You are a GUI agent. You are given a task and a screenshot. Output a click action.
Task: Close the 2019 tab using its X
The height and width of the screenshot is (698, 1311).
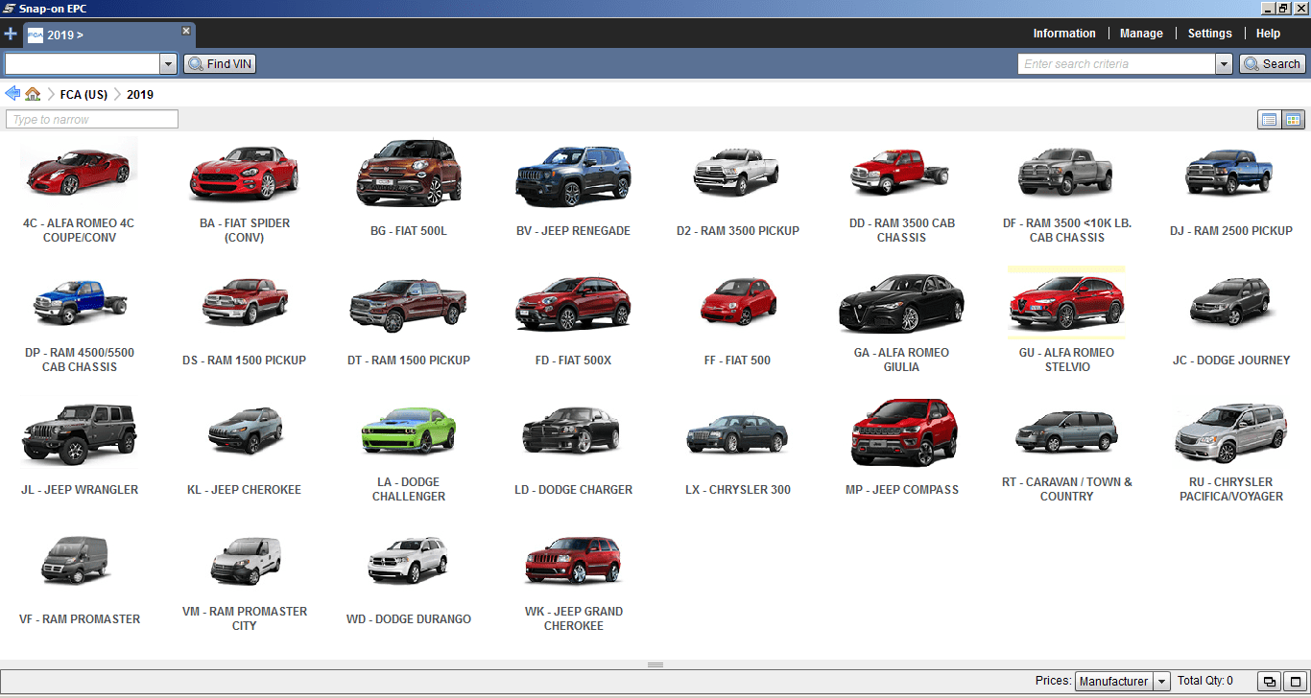(185, 30)
